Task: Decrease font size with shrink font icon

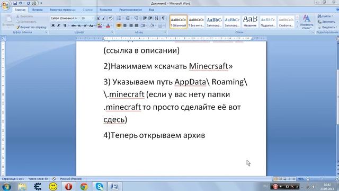Action: point(104,19)
